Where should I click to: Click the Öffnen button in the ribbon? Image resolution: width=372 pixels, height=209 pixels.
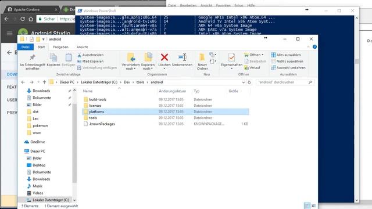[253, 55]
